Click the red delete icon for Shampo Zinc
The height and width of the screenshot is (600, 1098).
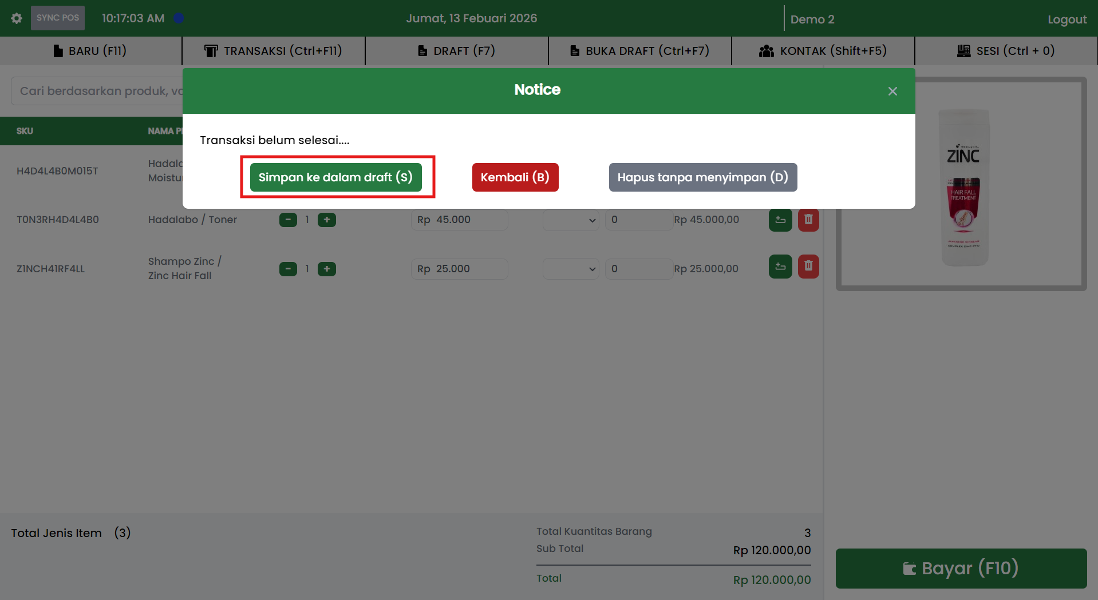[808, 266]
